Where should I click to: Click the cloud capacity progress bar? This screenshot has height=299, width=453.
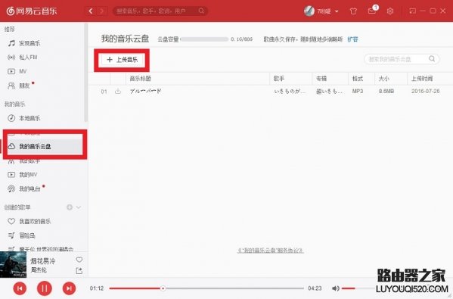coord(204,39)
